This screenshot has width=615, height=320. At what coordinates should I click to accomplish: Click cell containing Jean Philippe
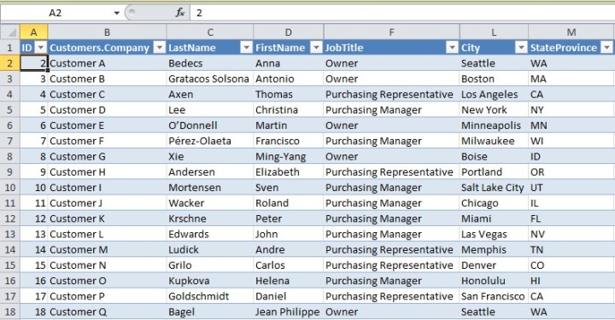(289, 311)
